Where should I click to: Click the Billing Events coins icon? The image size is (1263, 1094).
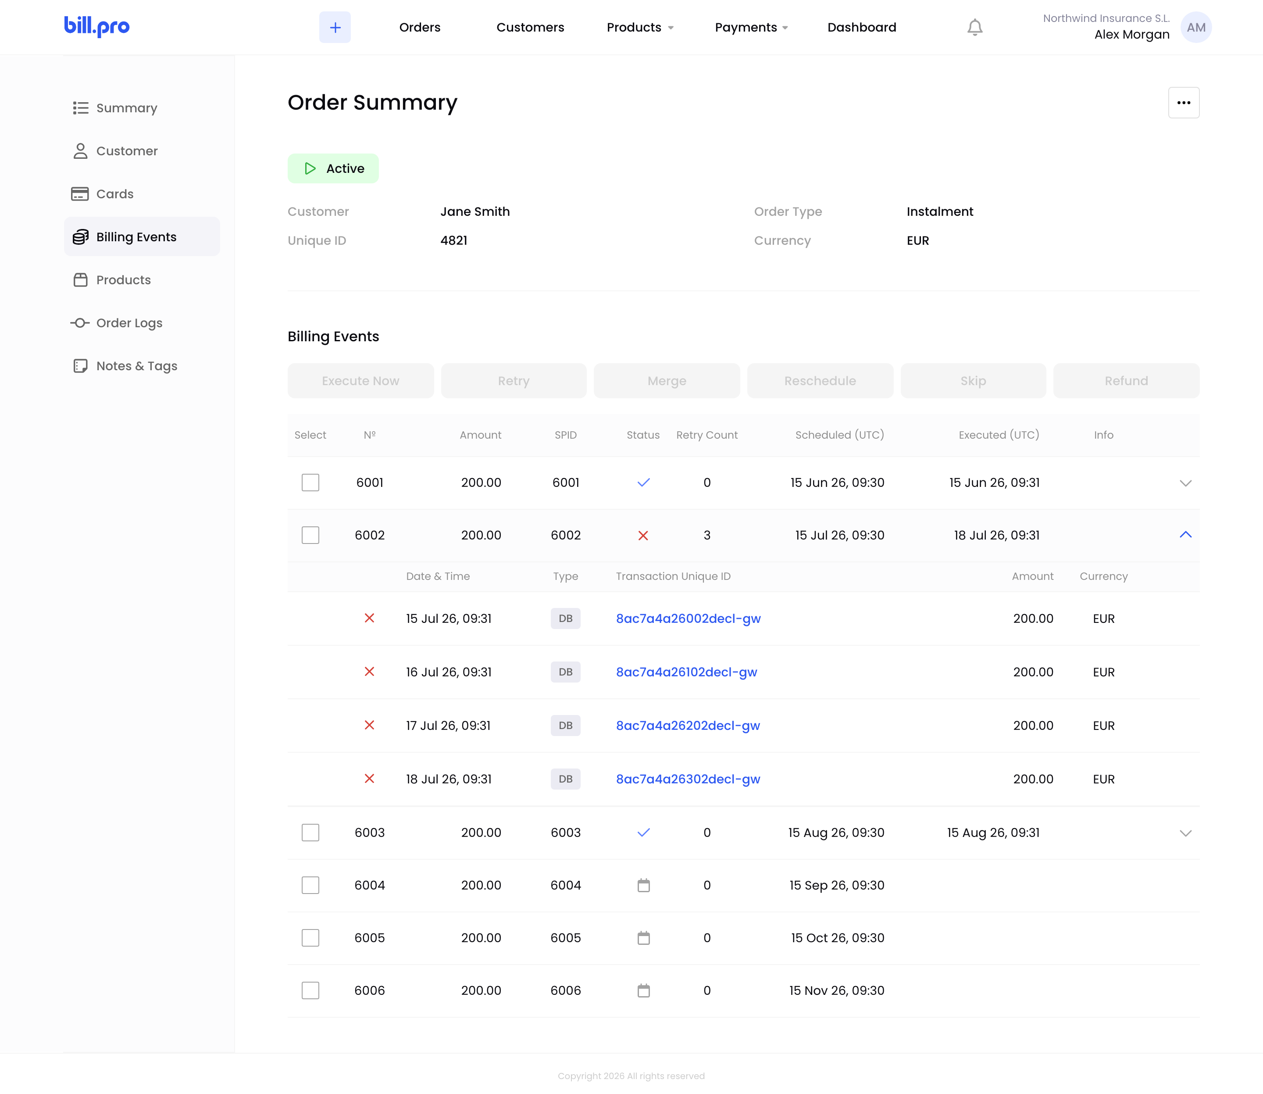tap(81, 237)
